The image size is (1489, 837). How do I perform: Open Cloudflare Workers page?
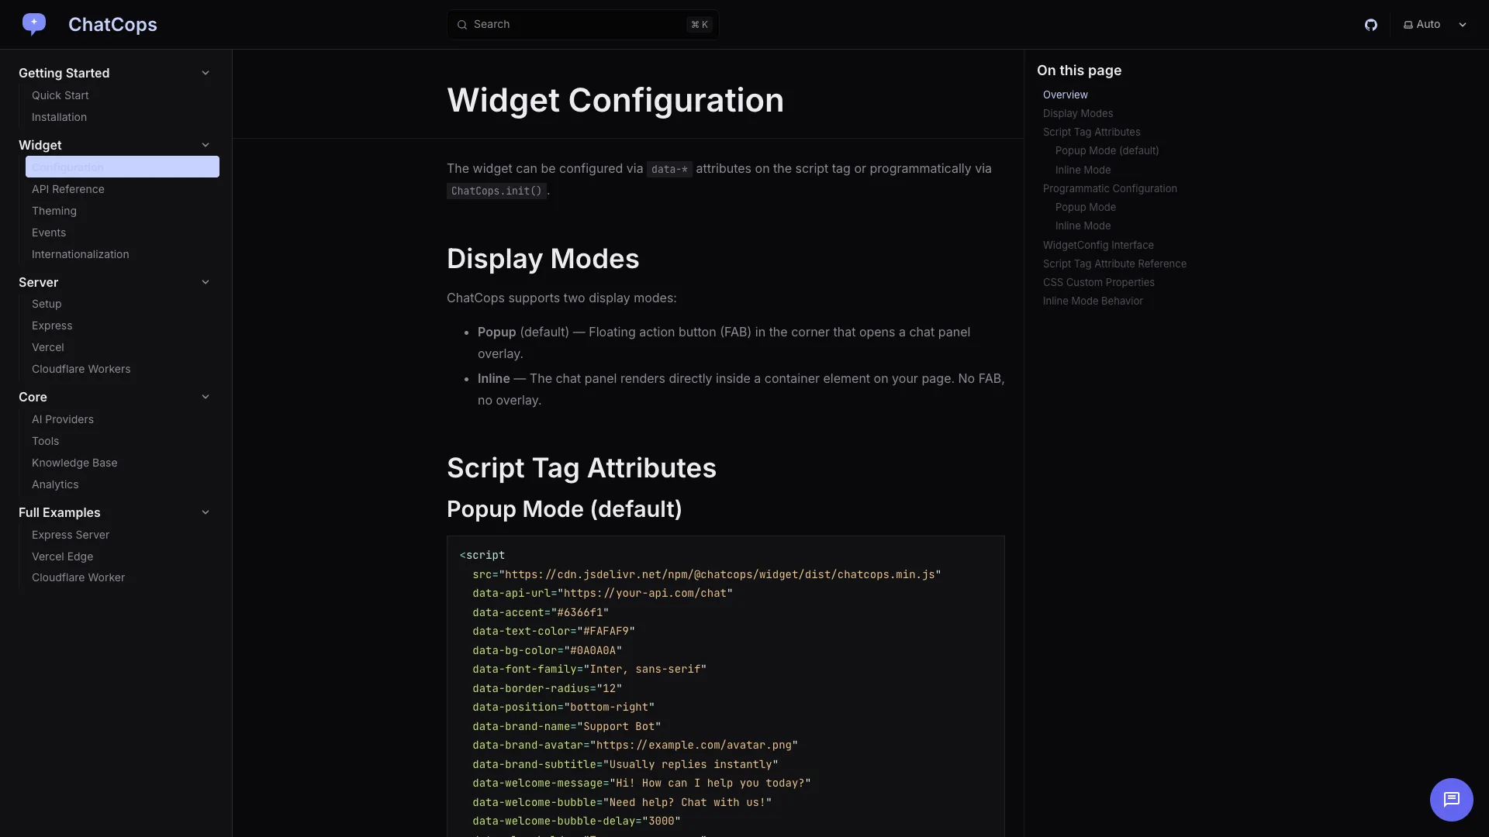[x=81, y=369]
